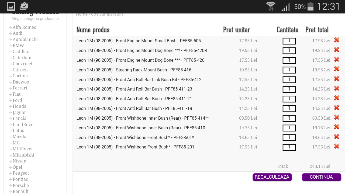Select Ford in the category list

click(x=17, y=100)
